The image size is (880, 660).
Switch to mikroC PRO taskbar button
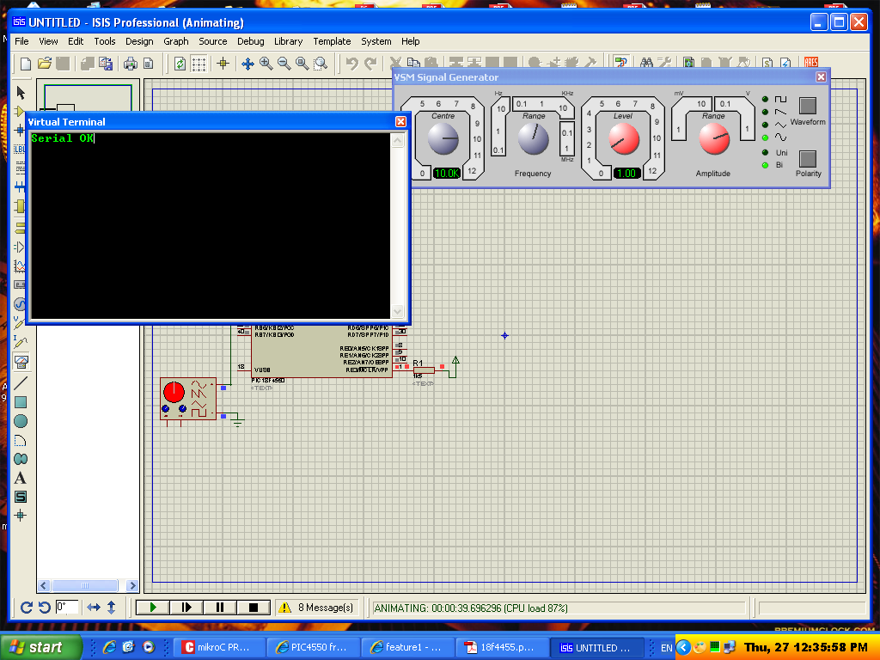coord(218,647)
